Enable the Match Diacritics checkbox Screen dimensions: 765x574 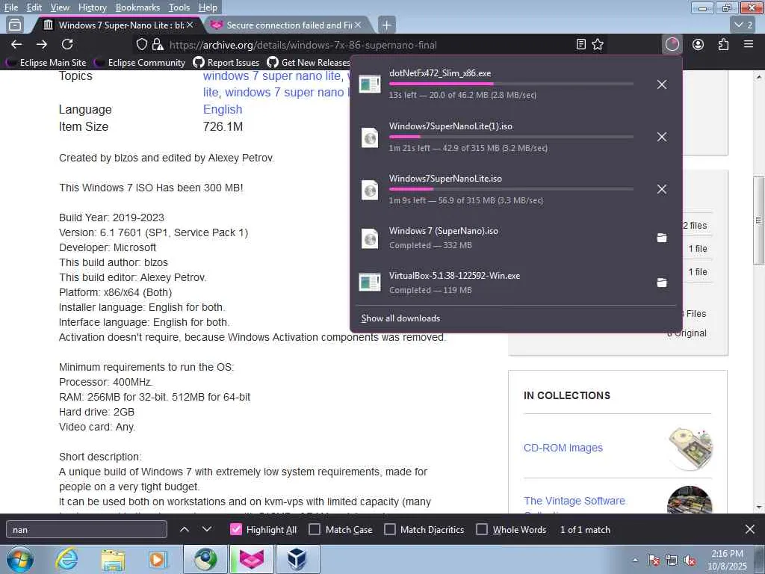click(390, 529)
